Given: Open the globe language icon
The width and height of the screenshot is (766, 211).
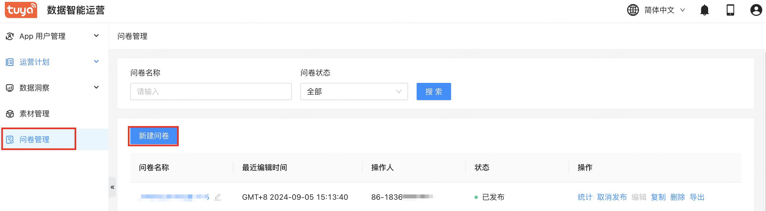Looking at the screenshot, I should point(633,10).
